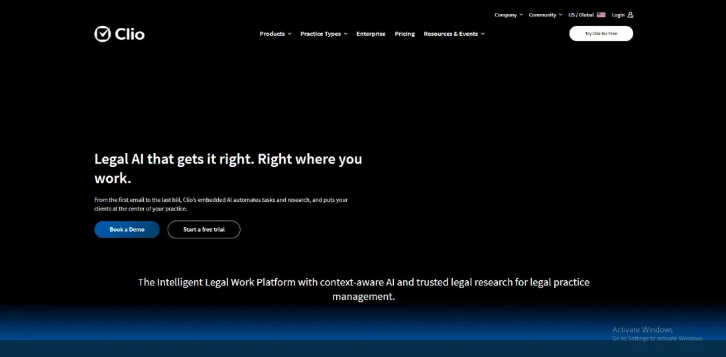Open the Resources & Events menu
This screenshot has height=357, width=726.
[454, 34]
